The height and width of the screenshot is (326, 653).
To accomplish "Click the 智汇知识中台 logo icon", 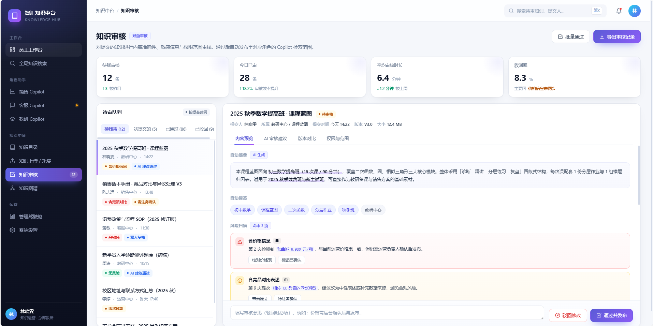I will tap(15, 16).
